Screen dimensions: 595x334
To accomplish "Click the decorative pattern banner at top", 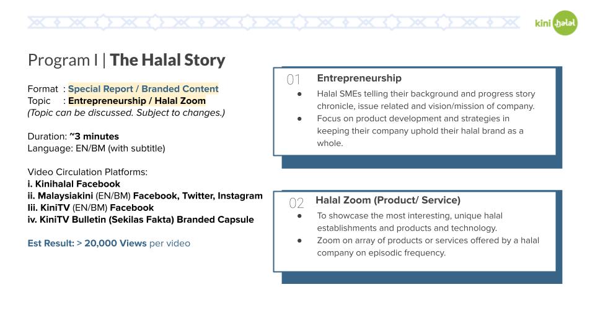I will 273,22.
